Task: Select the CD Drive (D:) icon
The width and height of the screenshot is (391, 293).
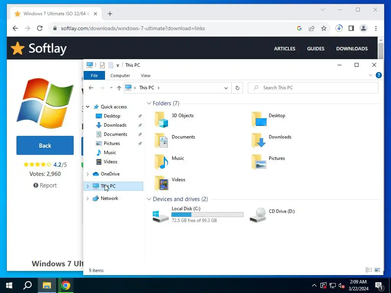Action: point(258,215)
